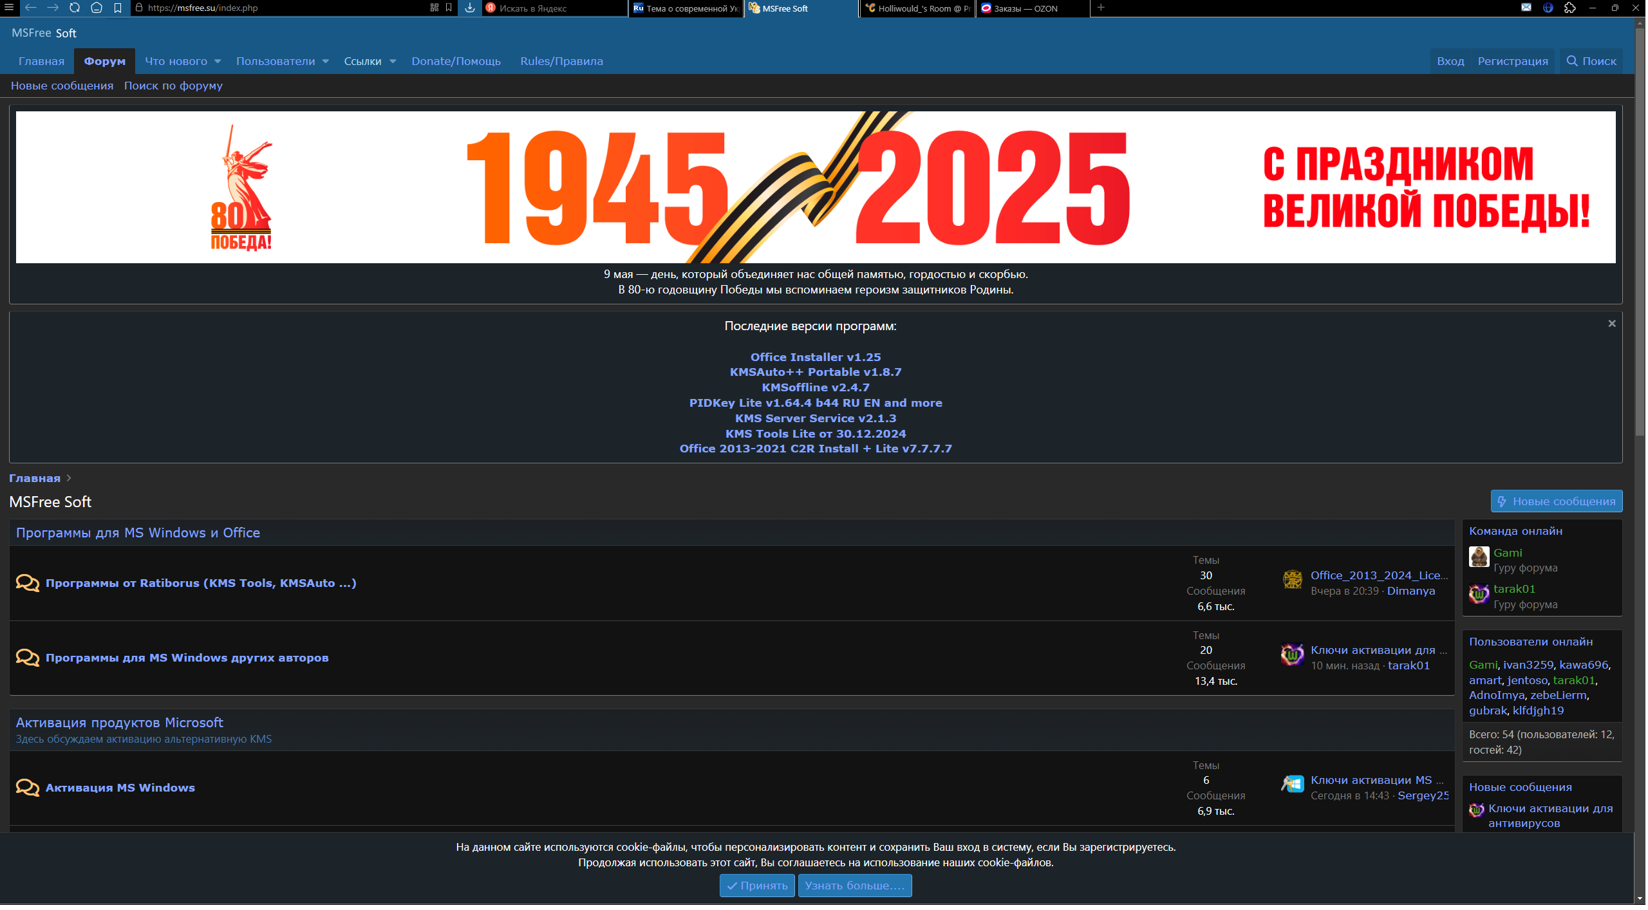Reload the page with refresh icon

click(75, 8)
